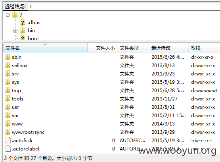The height and width of the screenshot is (162, 220).
Task: Select the usr file name
Action: 15,107
